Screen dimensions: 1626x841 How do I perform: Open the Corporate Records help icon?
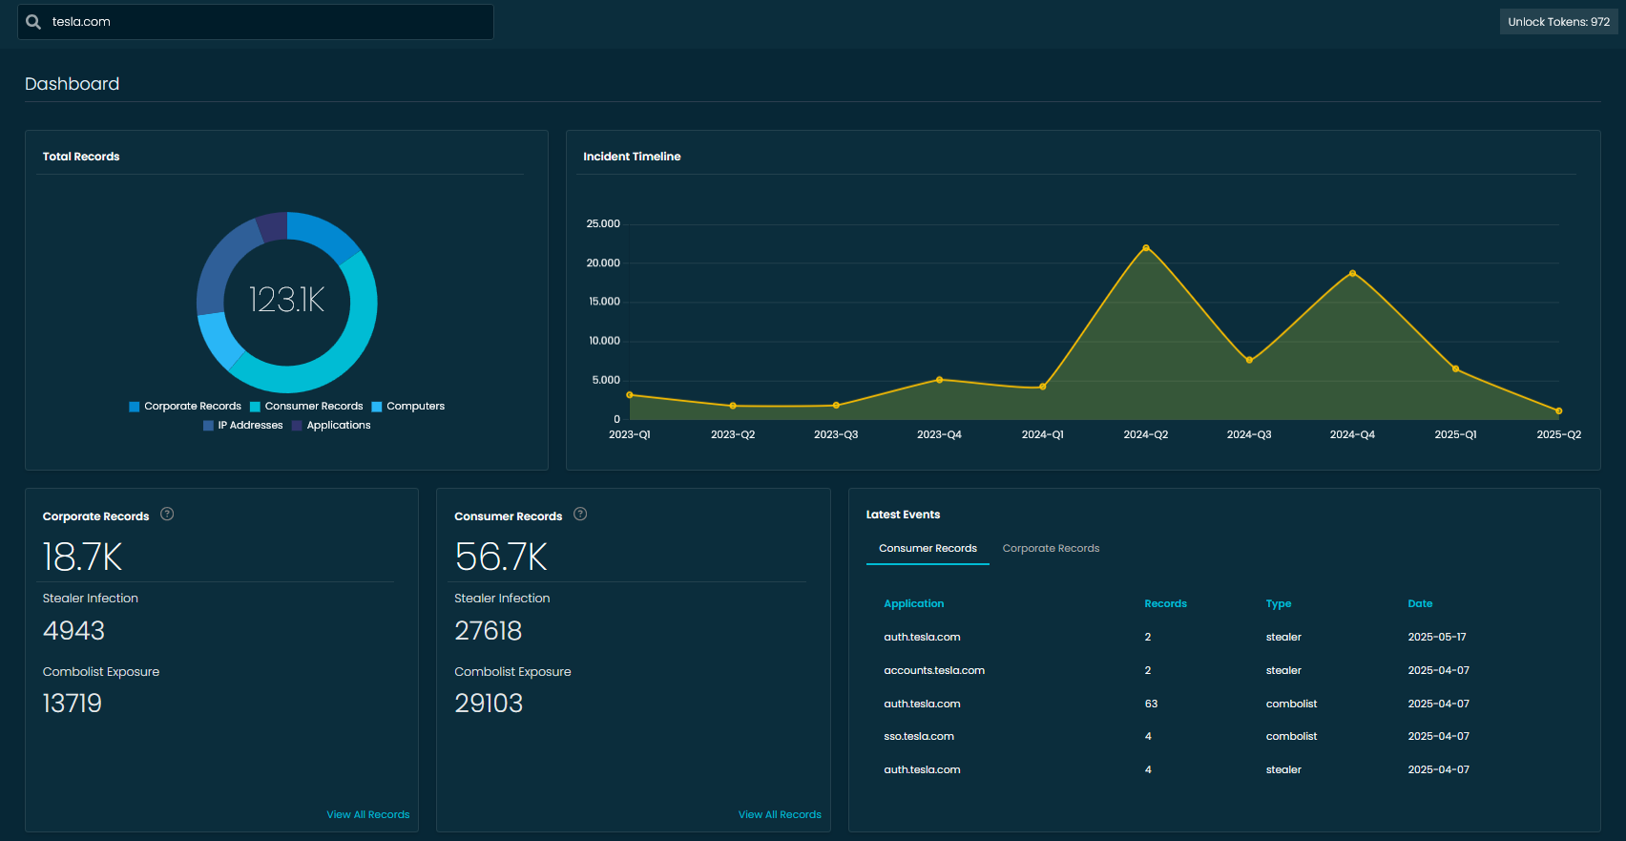click(167, 514)
